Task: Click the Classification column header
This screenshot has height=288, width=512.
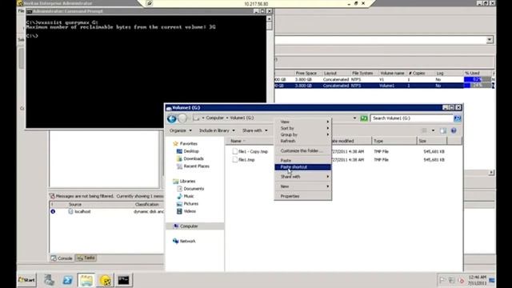Action: pos(146,205)
